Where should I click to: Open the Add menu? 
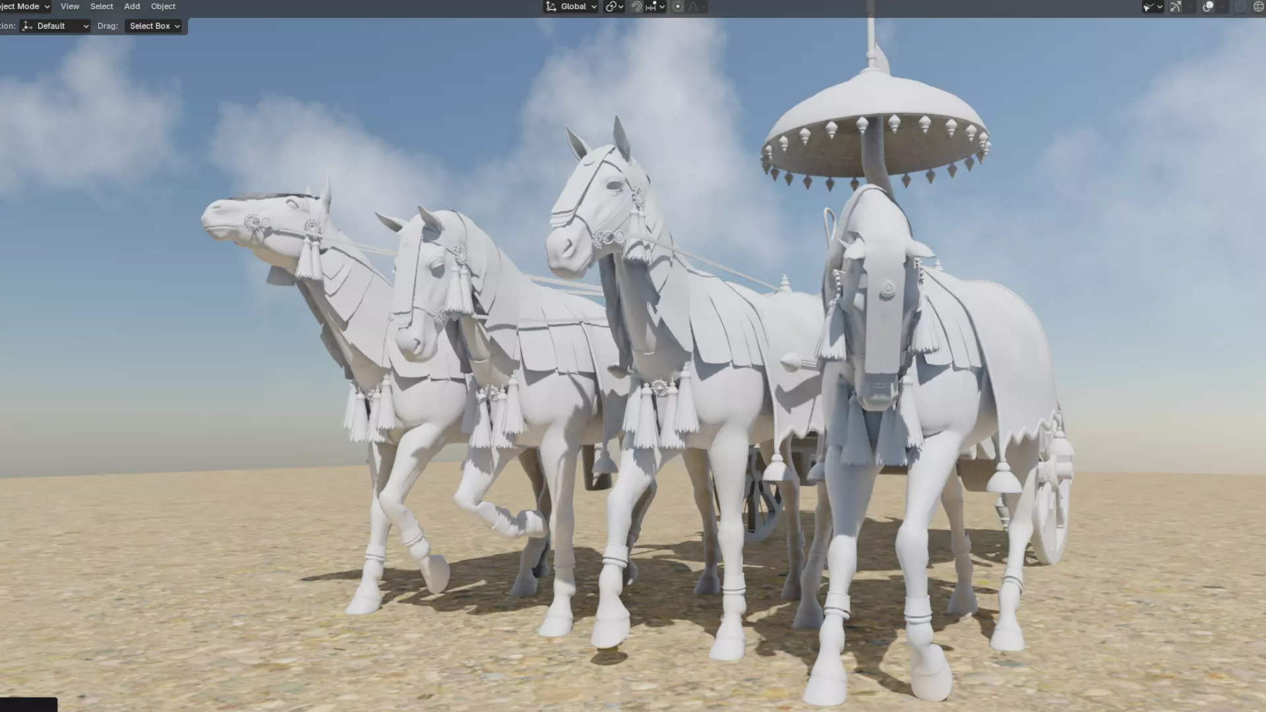(132, 7)
